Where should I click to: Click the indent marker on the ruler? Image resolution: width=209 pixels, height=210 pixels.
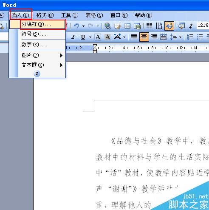coord(95,48)
